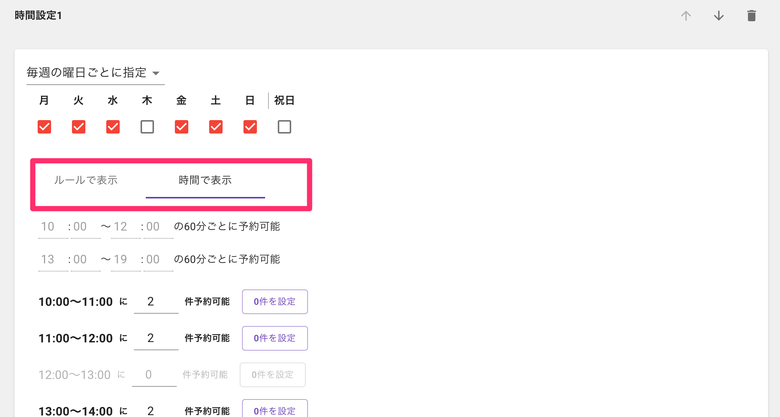
Task: Select the 時間で表示 tab
Action: pyautogui.click(x=205, y=180)
